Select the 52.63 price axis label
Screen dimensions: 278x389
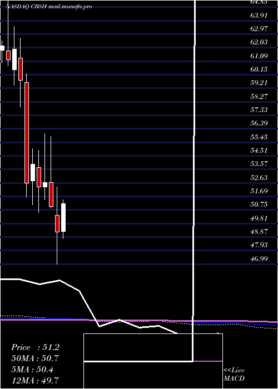pos(260,178)
